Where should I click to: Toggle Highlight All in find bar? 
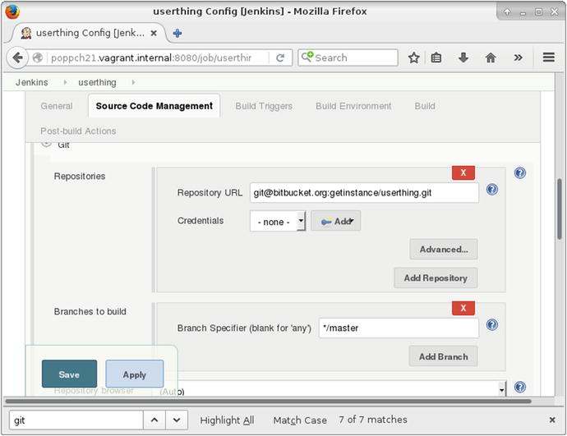[227, 420]
